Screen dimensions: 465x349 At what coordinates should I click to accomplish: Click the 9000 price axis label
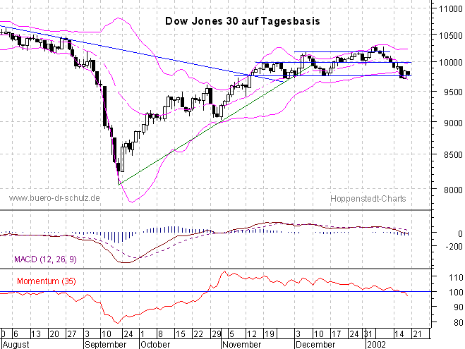click(453, 123)
